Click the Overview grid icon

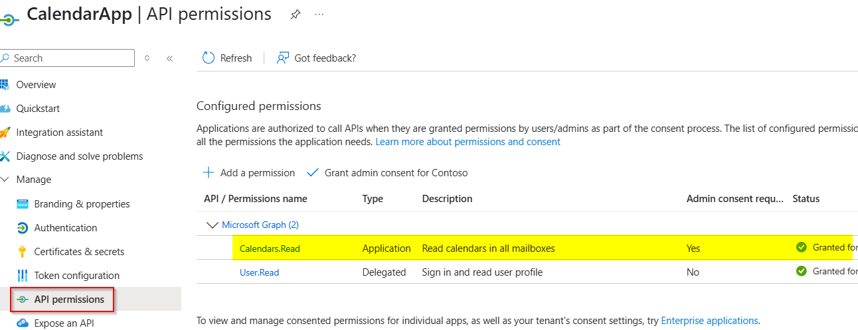(5, 85)
